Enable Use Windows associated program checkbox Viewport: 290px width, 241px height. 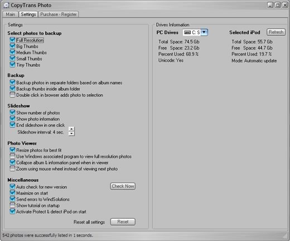click(12, 156)
